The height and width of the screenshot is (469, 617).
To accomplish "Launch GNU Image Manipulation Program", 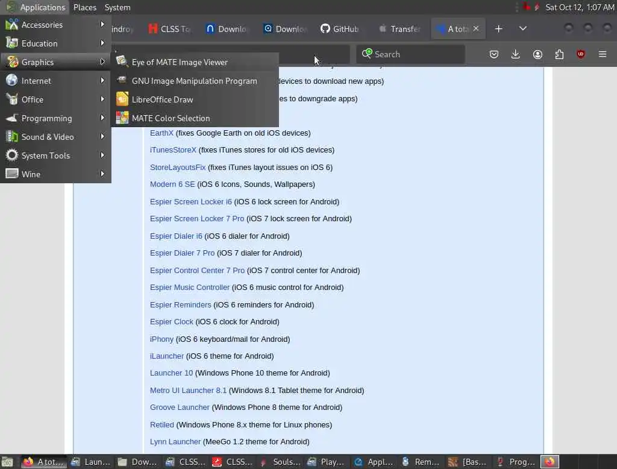I will pos(196,81).
